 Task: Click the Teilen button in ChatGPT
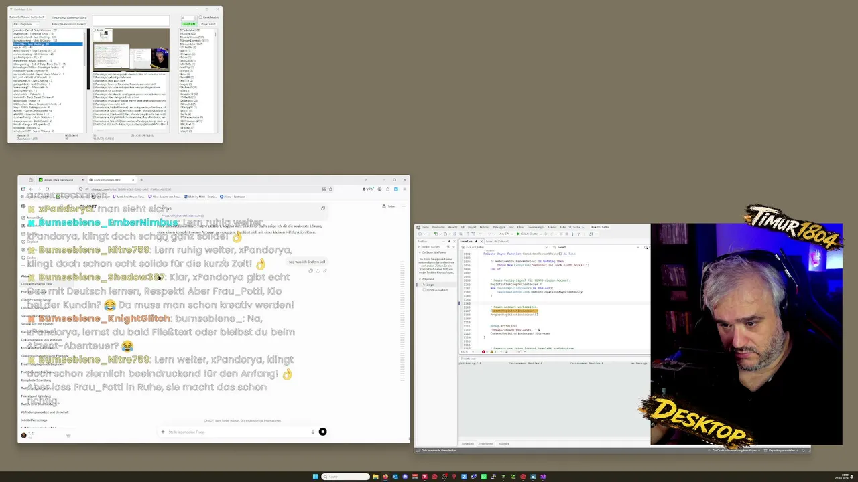[389, 206]
